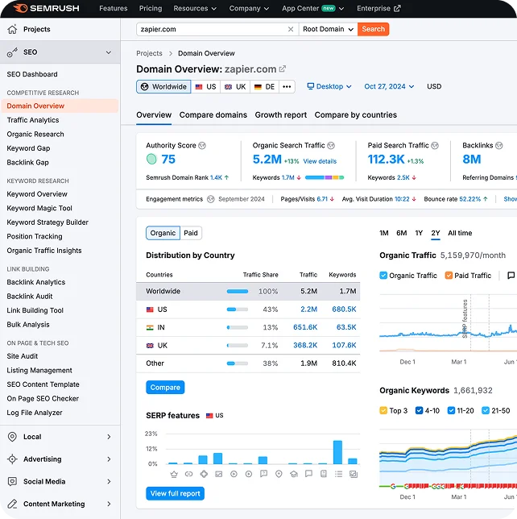Screen dimensions: 517x519
Task: Clear the zapier.com search field
Action: 291,29
